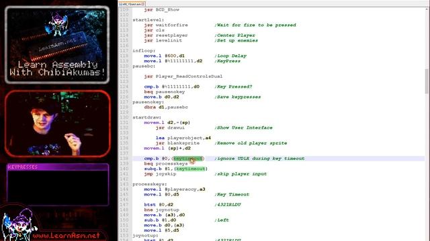430x241 pixels.
Task: Click highlighted 'keytimeout' in the cmp.b line
Action: [x=188, y=159]
